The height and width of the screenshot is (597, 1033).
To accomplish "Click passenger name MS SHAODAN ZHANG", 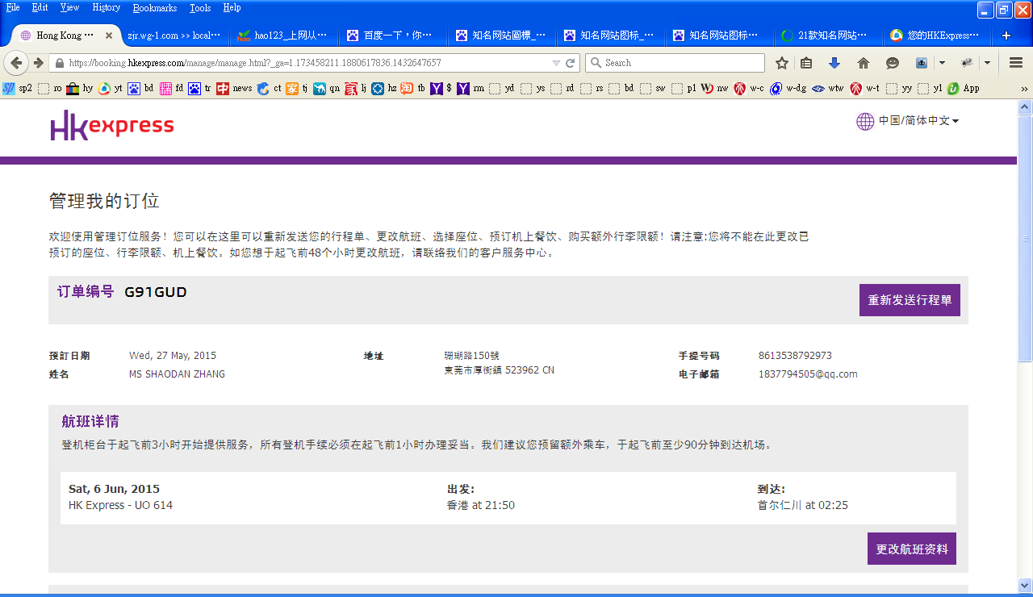I will pos(177,374).
